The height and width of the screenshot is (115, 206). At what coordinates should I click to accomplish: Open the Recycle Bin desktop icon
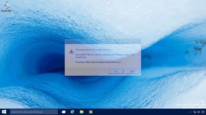[x=6, y=6]
